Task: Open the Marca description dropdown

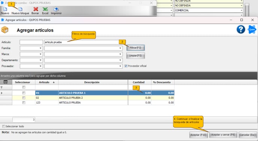Action: 120,54
